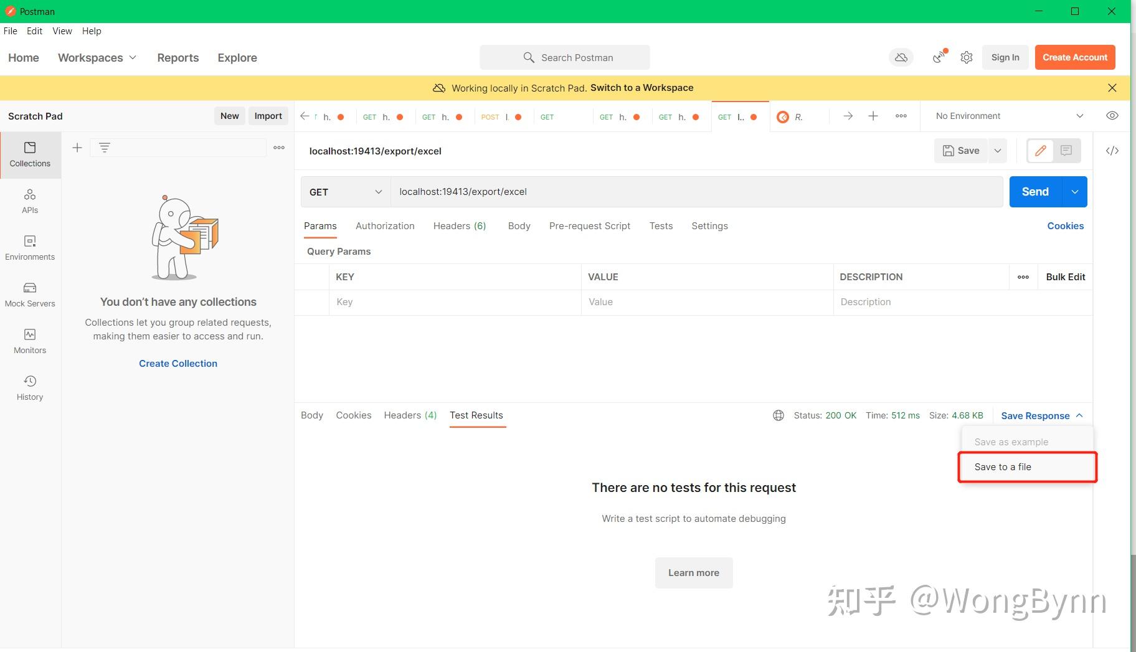This screenshot has width=1136, height=652.
Task: Click the Save request button
Action: [x=961, y=151]
